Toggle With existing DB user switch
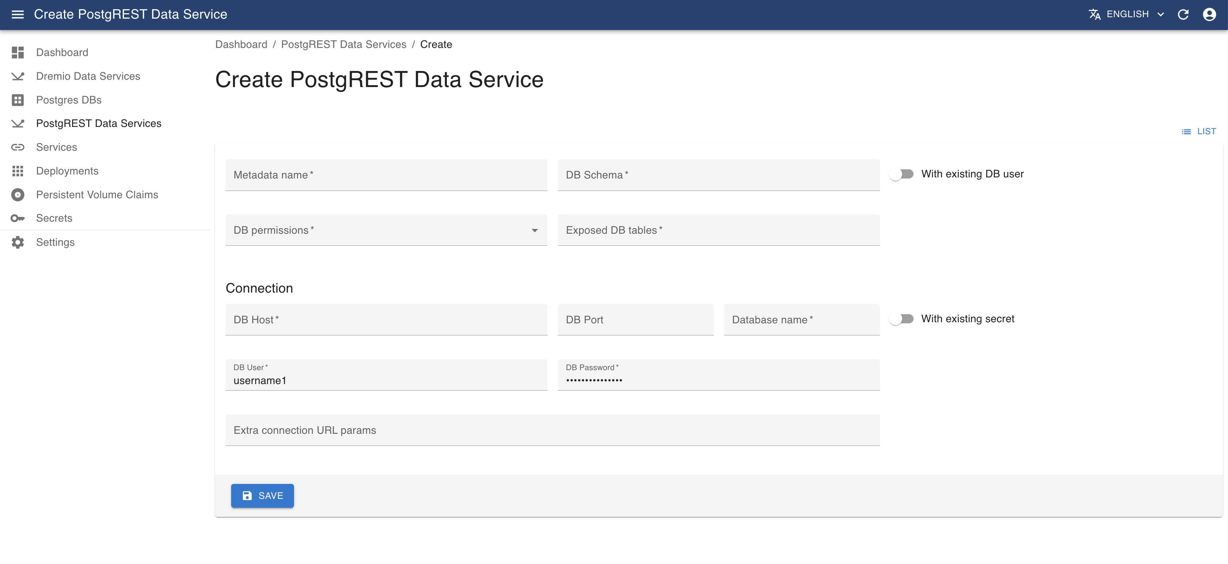1228x564 pixels. point(901,174)
